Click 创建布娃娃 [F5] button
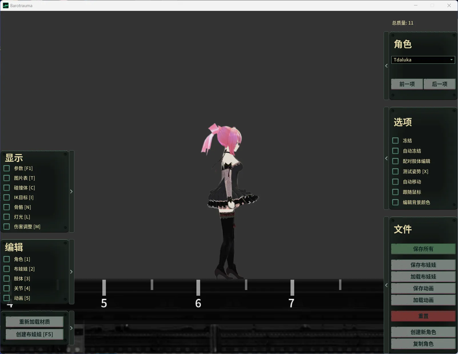This screenshot has width=458, height=354. pos(35,334)
